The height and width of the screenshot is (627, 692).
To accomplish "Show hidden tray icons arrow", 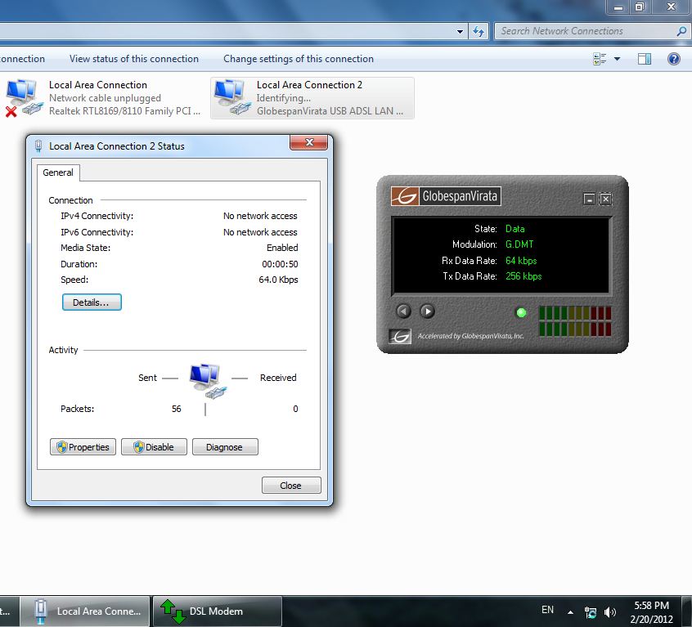I will [570, 612].
